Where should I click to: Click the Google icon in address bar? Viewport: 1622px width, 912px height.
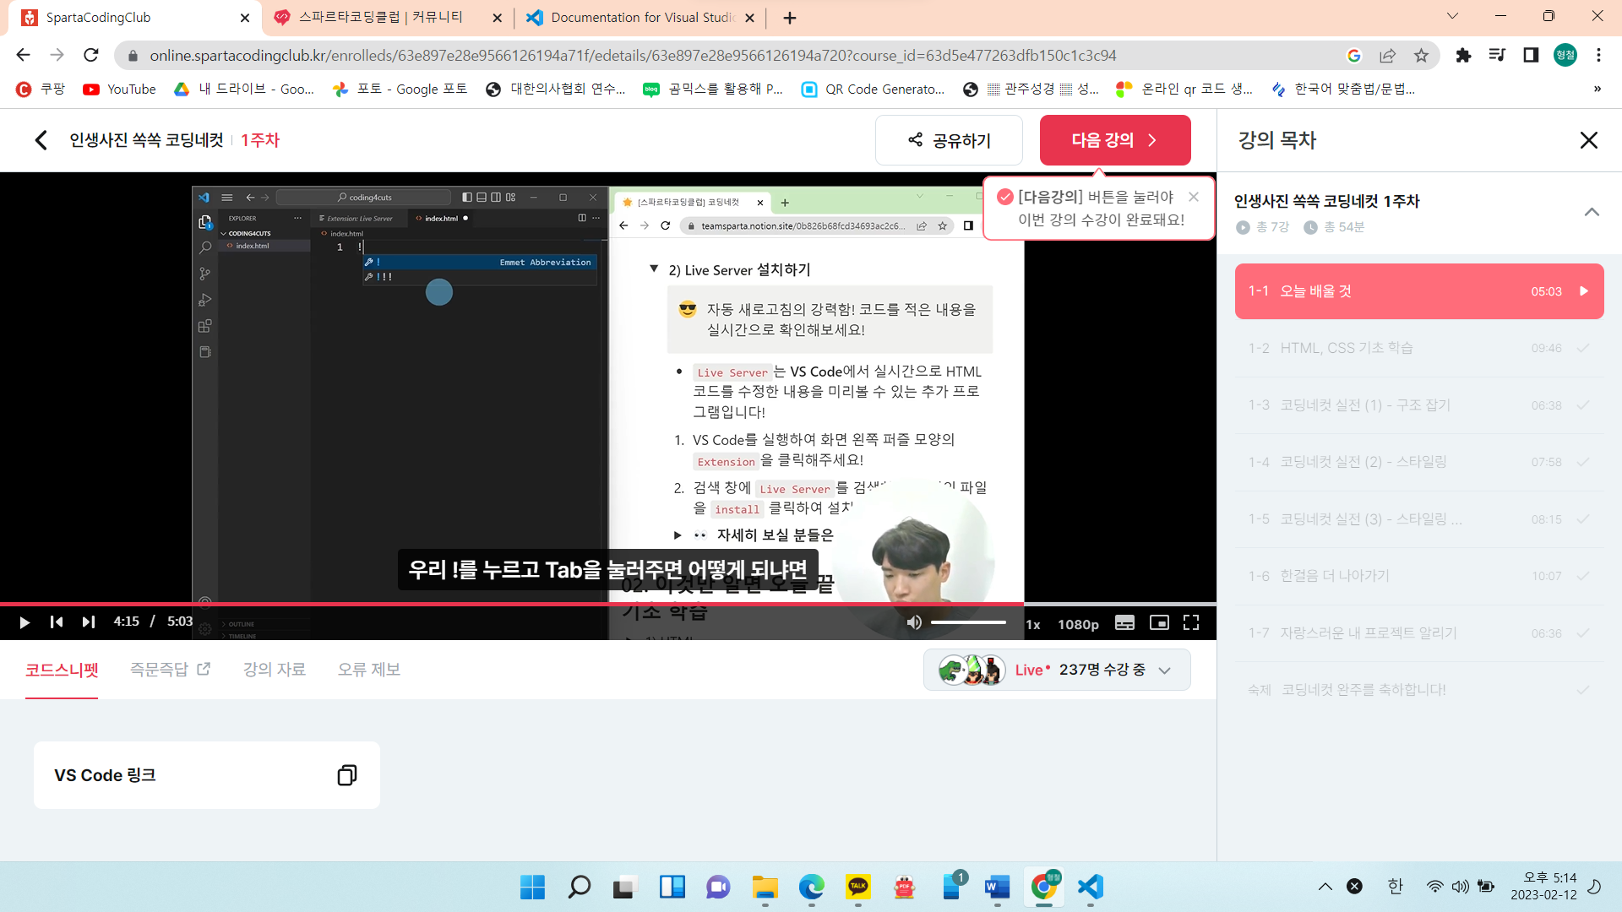tap(1354, 55)
